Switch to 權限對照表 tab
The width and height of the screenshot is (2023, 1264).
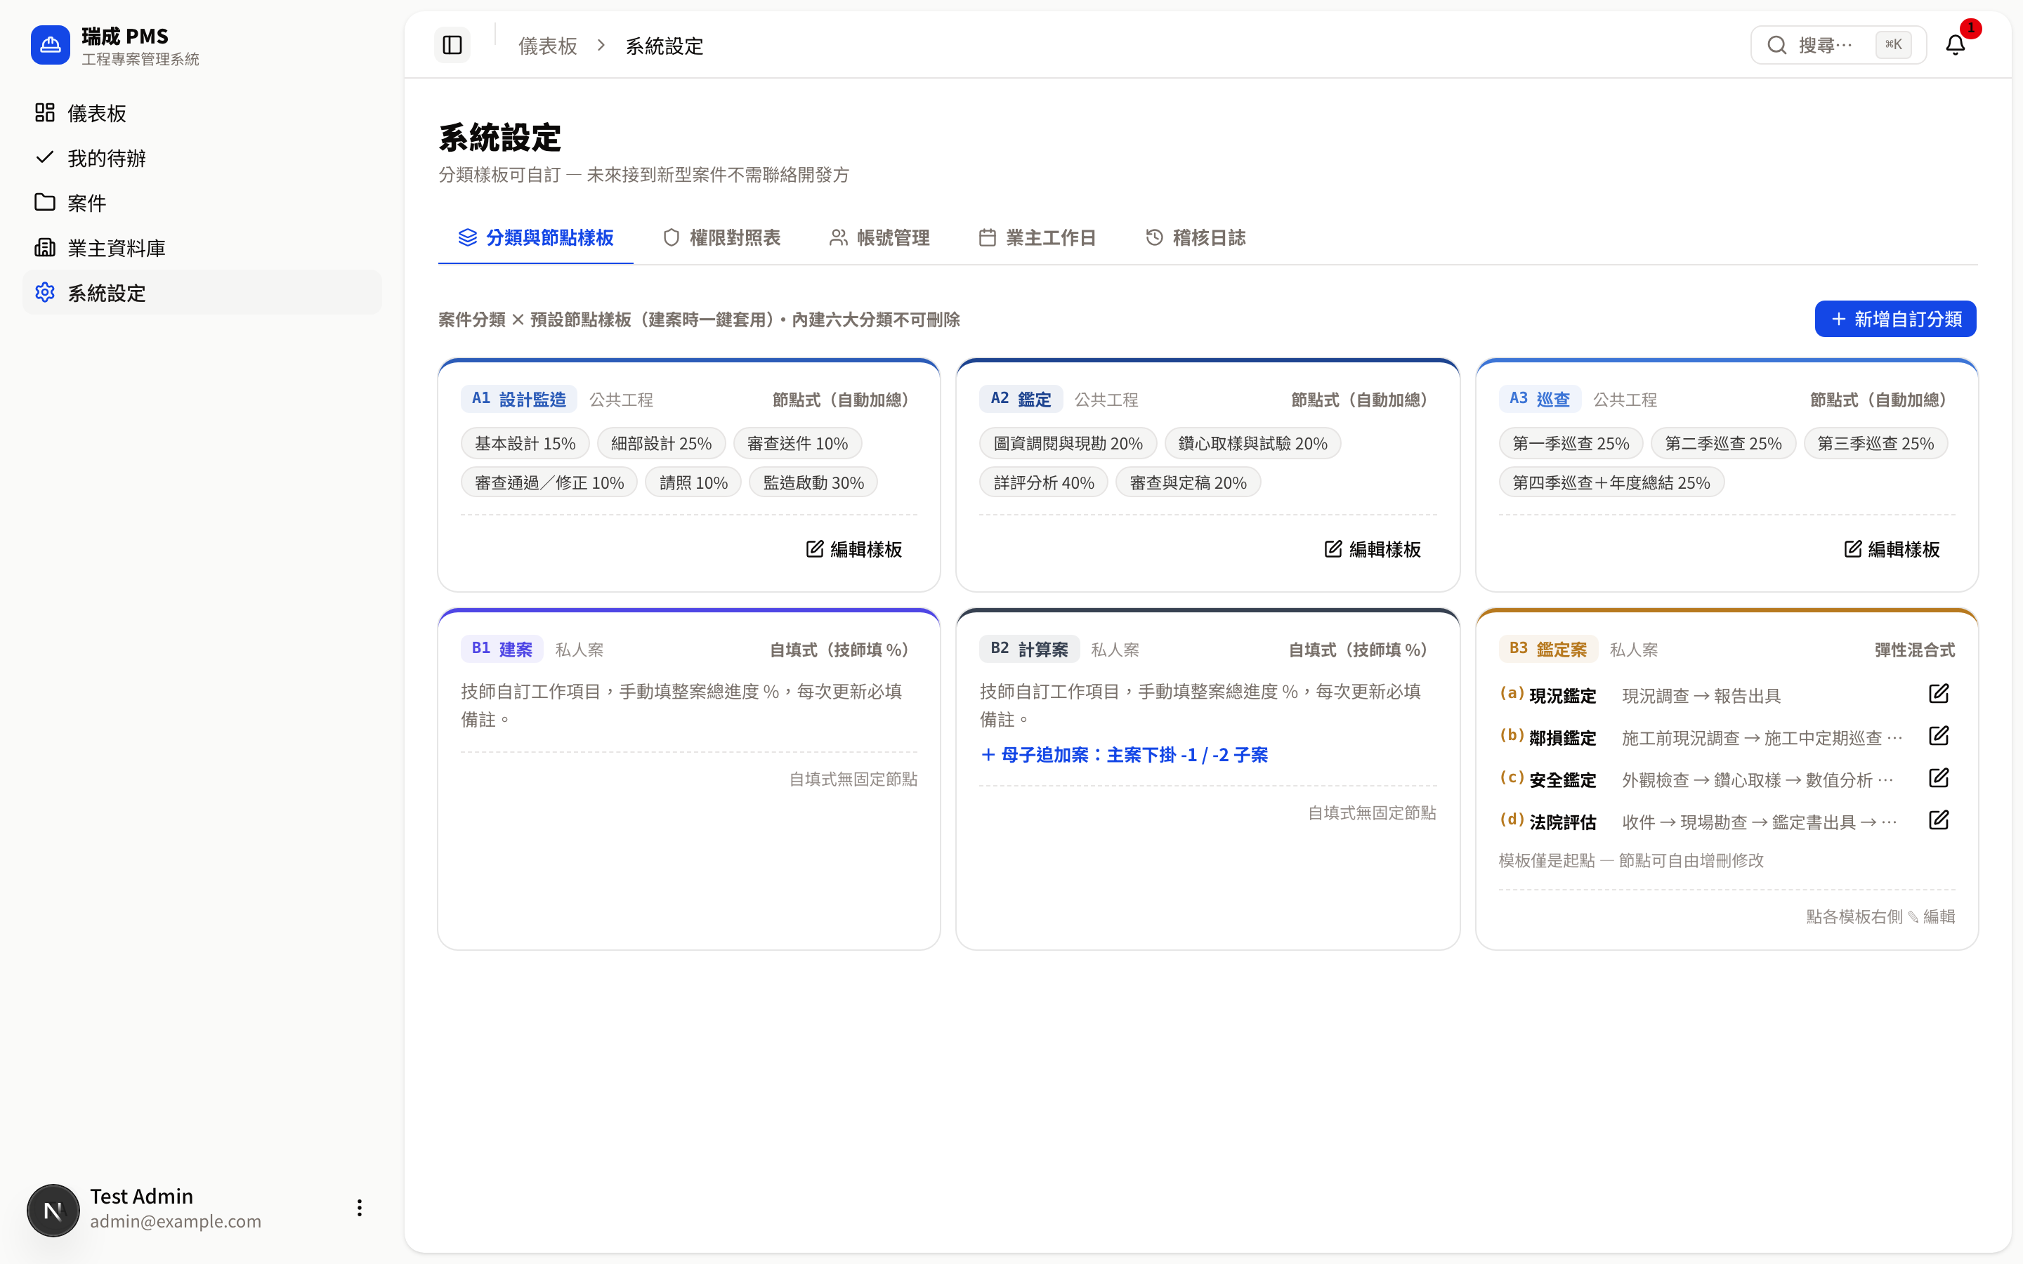(x=721, y=238)
